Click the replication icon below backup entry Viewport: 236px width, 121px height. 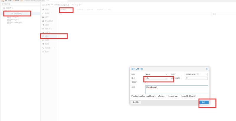tap(43, 40)
